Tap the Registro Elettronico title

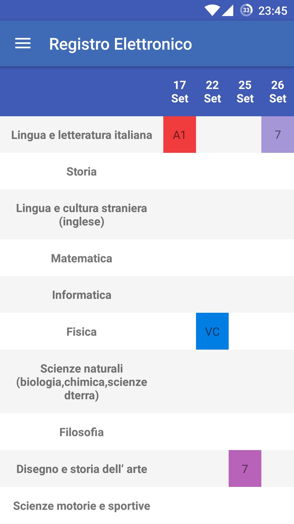coord(121,44)
